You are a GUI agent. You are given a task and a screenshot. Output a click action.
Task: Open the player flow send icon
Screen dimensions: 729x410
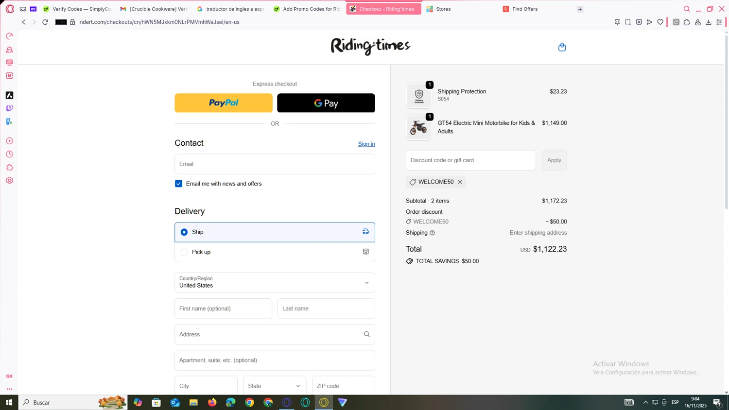[649, 22]
